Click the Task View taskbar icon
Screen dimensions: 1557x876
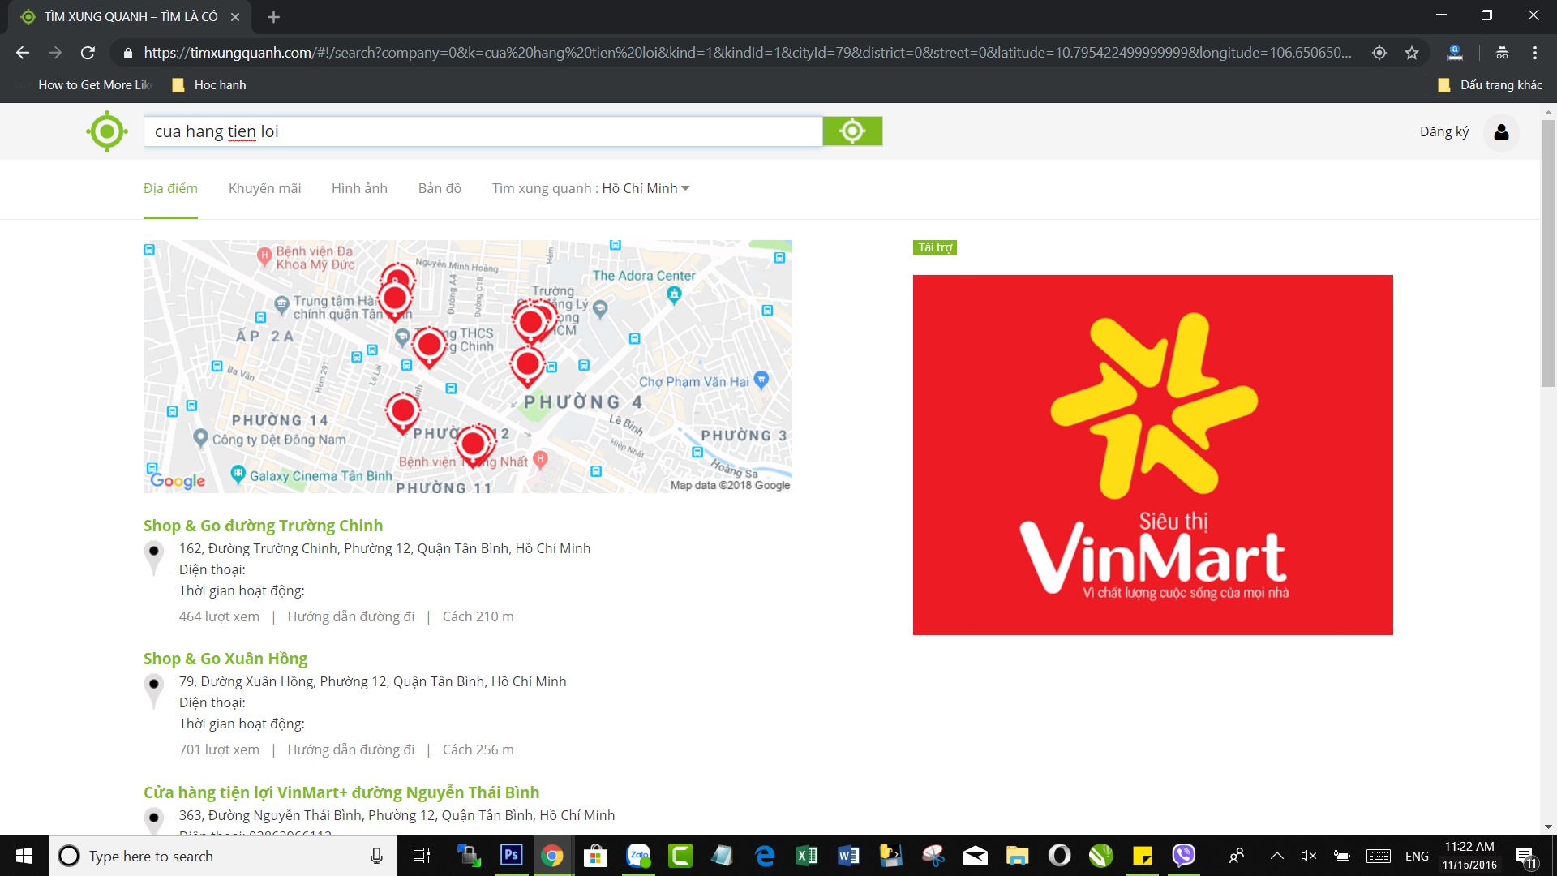(x=422, y=856)
